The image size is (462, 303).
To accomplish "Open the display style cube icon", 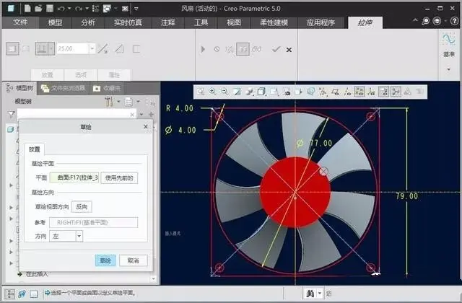I will tap(261, 92).
